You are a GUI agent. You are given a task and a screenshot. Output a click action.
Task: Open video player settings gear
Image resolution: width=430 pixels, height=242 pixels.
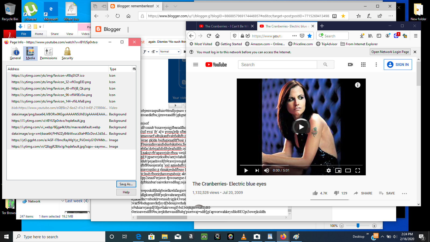[x=328, y=170]
